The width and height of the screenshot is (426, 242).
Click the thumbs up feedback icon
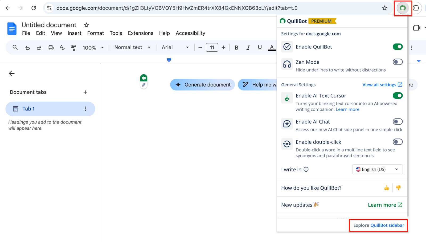click(x=386, y=188)
